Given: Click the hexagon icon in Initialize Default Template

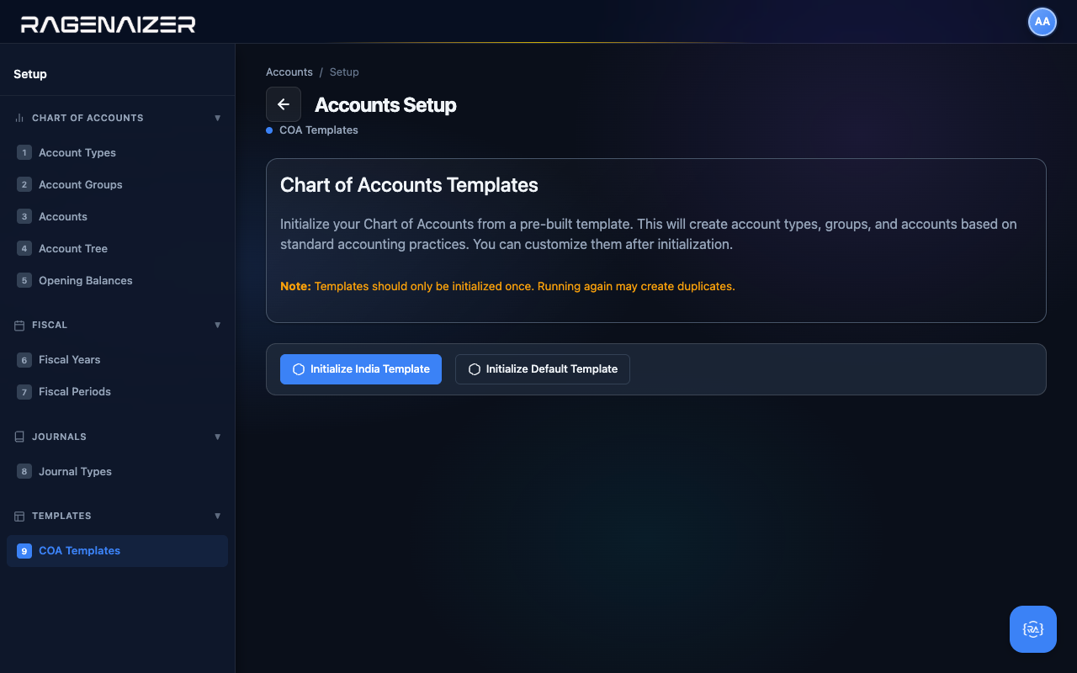Looking at the screenshot, I should coord(475,369).
